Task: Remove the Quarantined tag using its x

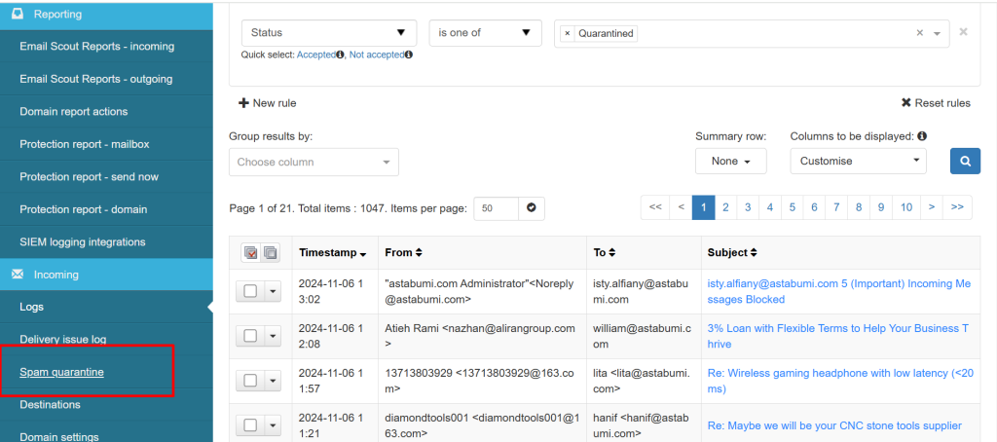Action: (568, 33)
